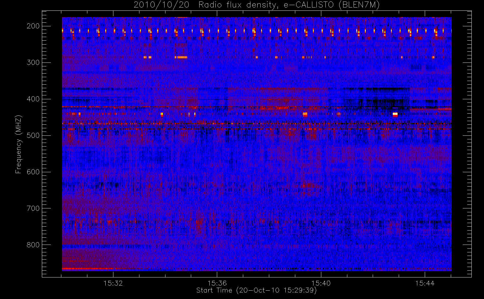Click the 15:40 time tick label

(321, 283)
